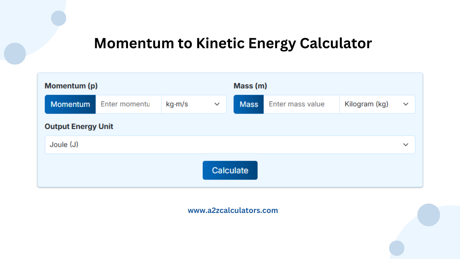Click the Calculate button
Screen dimensions: 460x259
pos(230,170)
